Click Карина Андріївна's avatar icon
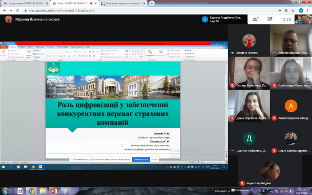Image resolution: width=312 pixels, height=195 pixels. (205, 19)
